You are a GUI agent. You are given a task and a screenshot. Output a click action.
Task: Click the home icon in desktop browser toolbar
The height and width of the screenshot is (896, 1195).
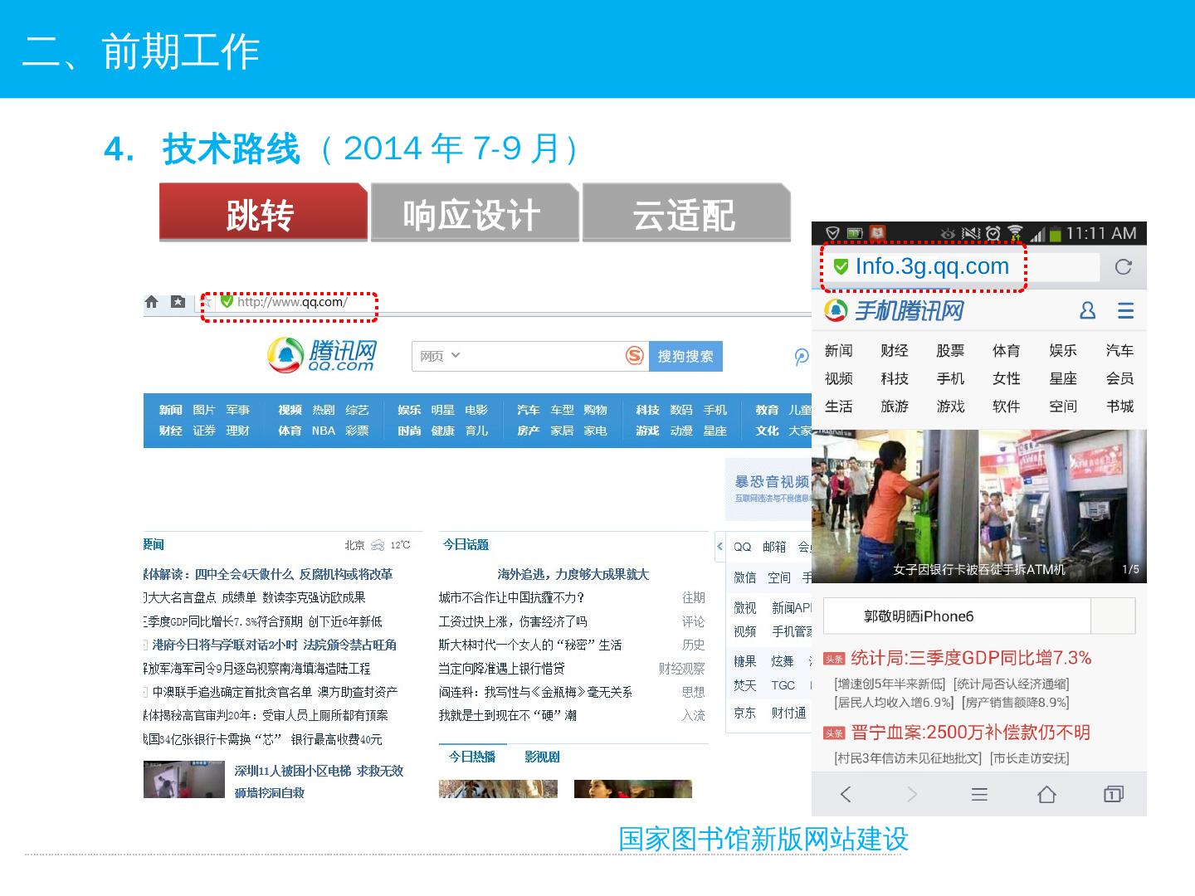click(x=151, y=302)
